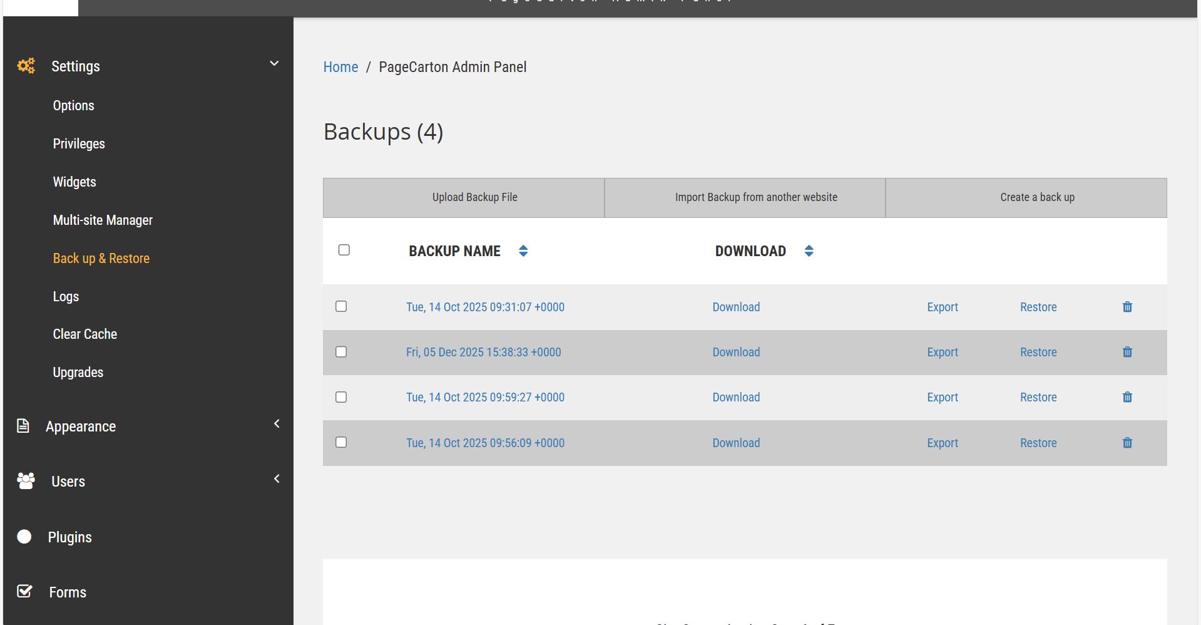Click the Forms checkmark icon
Viewport: 1201px width, 625px height.
(x=24, y=591)
